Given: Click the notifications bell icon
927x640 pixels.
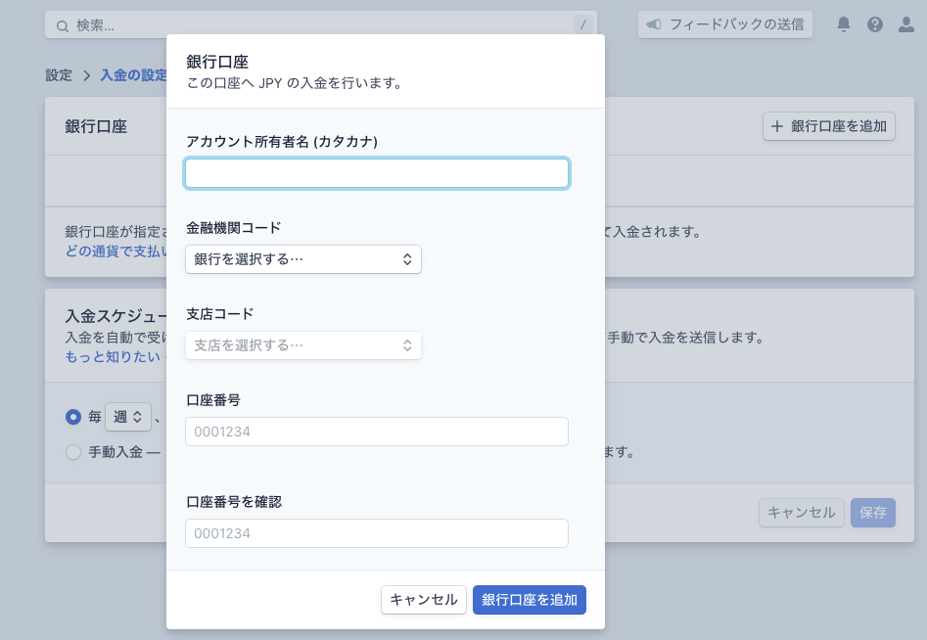Looking at the screenshot, I should 844,24.
